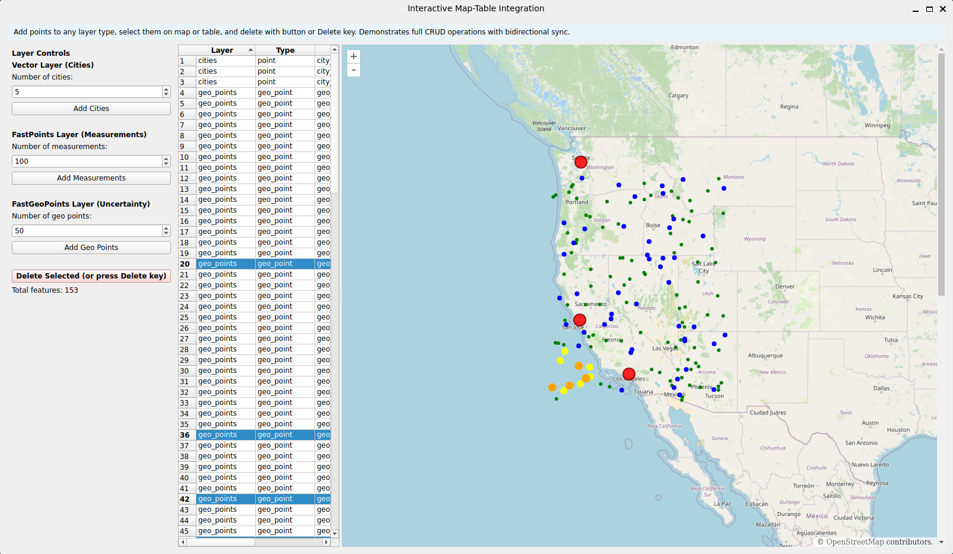Click Add Measurements button
953x554 pixels.
tap(91, 178)
